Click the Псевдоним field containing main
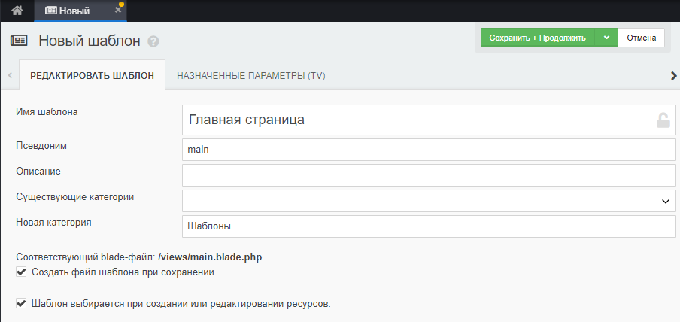Viewport: 680px width, 322px height. (x=429, y=150)
